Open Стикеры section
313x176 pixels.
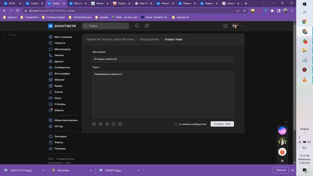click(57, 104)
